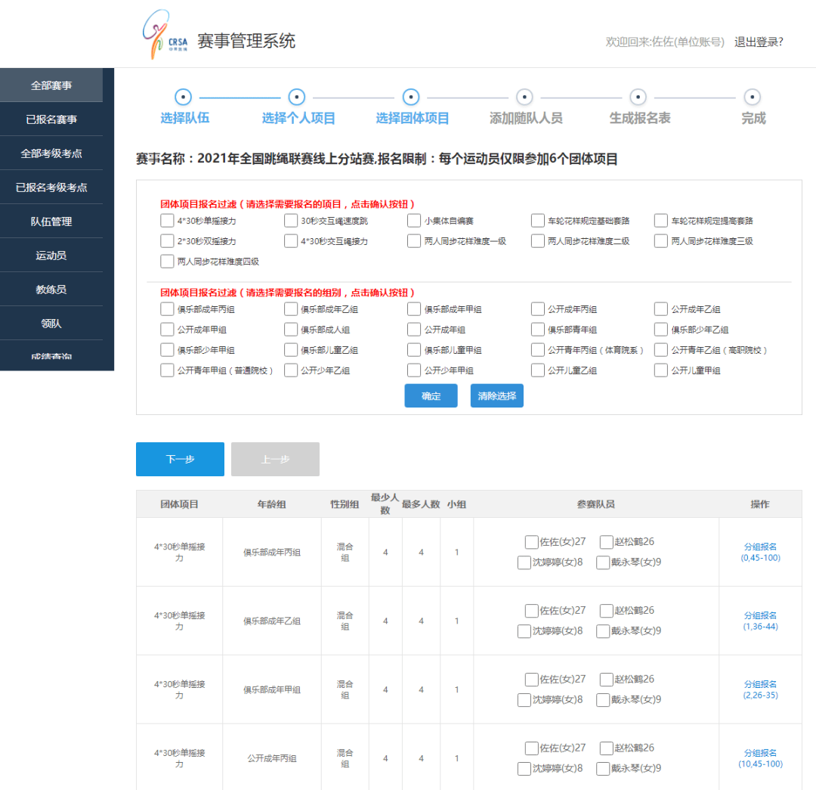Image resolution: width=816 pixels, height=790 pixels.
Task: Click the 生成报名表 step circle
Action: [x=638, y=97]
